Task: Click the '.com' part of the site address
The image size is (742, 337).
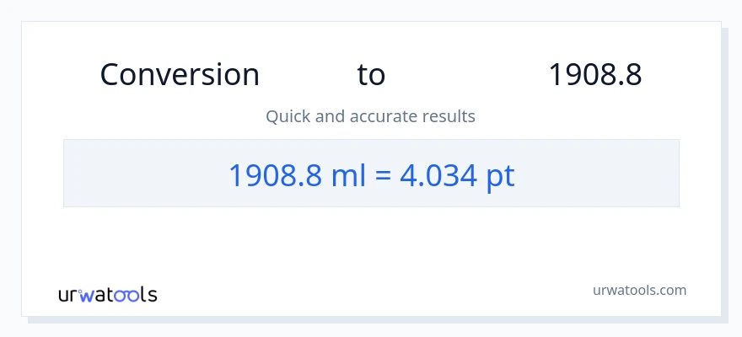Action: click(669, 290)
